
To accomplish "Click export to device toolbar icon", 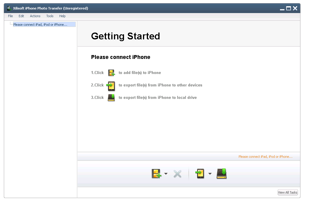I will click(x=200, y=174).
